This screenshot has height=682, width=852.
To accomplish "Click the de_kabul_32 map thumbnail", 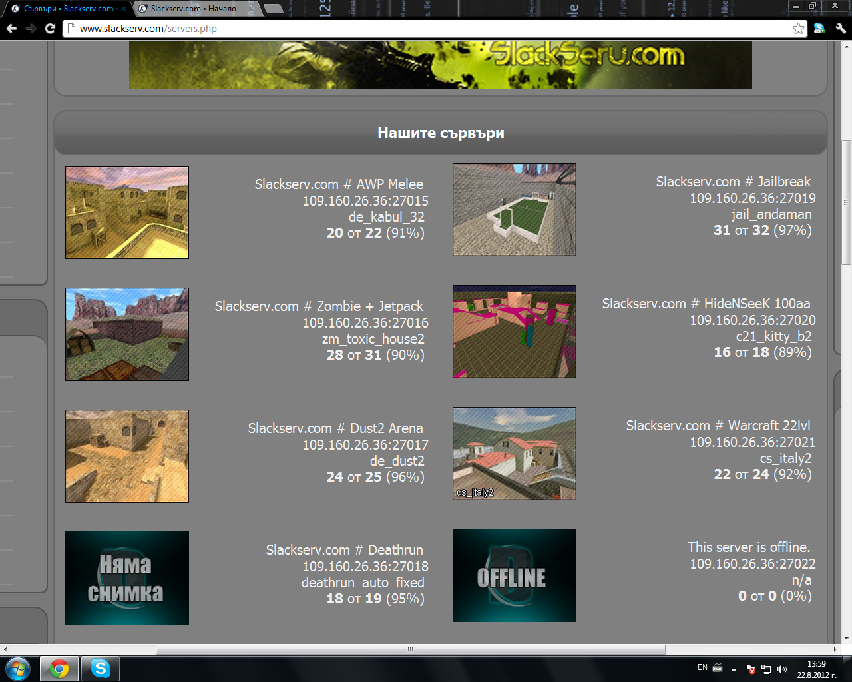I will pyautogui.click(x=127, y=212).
